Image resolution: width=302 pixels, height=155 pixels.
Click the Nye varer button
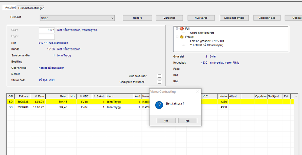pyautogui.click(x=201, y=18)
